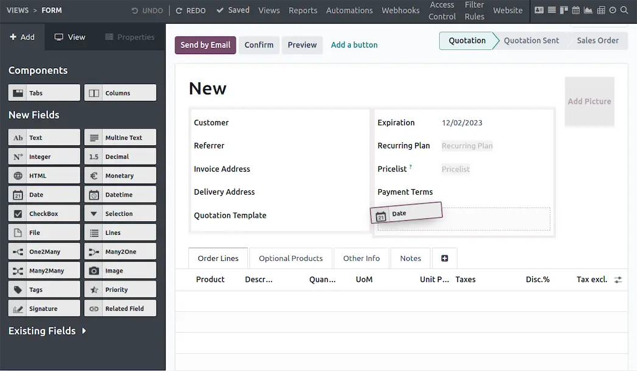Expand the Existing Fields section
The width and height of the screenshot is (637, 371).
48,330
